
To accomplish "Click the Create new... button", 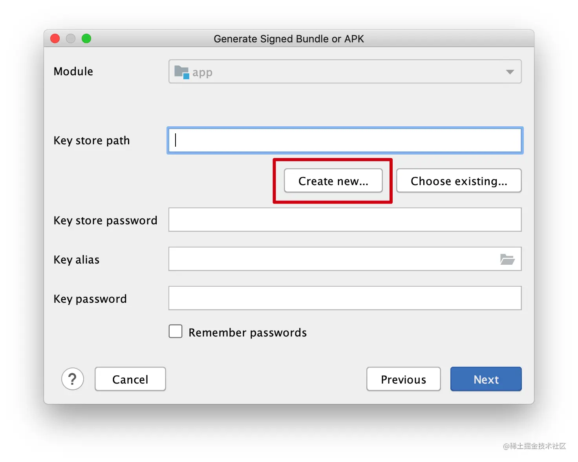I will click(x=333, y=181).
